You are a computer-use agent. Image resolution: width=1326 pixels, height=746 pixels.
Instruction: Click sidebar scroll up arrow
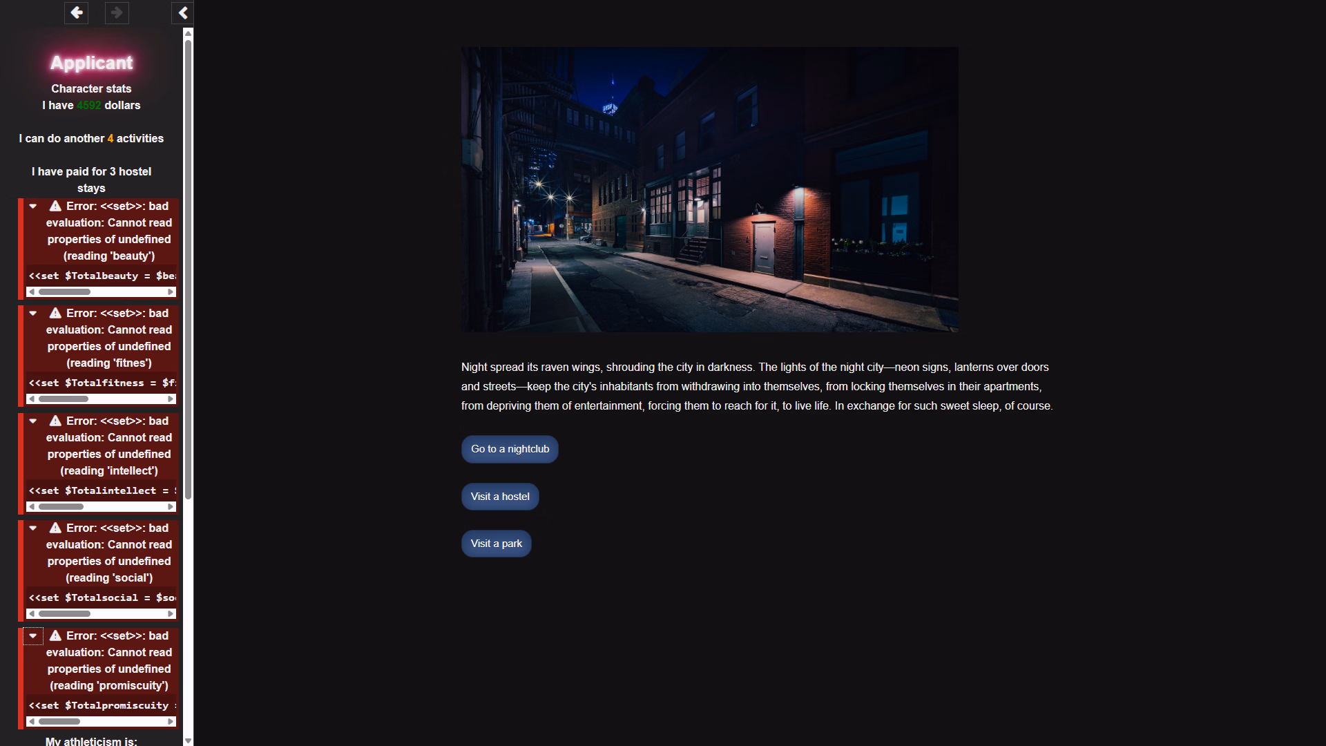(x=188, y=33)
